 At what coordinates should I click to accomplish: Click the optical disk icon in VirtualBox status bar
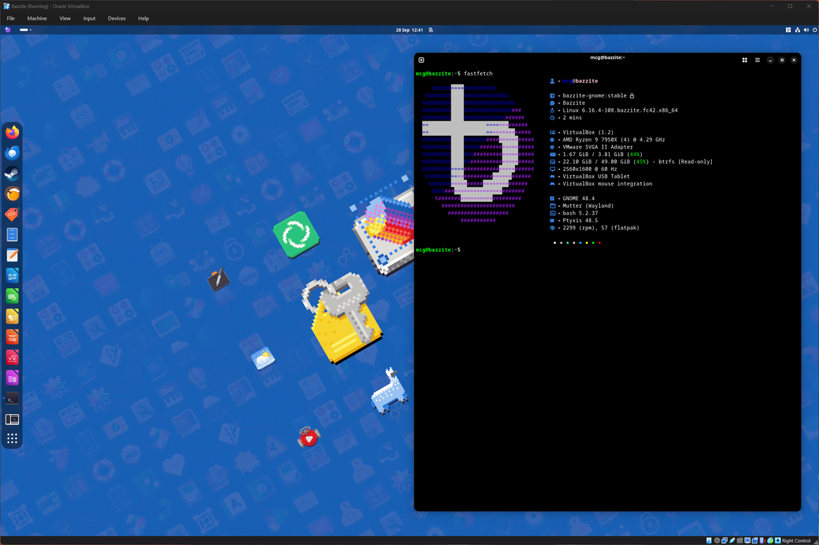click(717, 540)
